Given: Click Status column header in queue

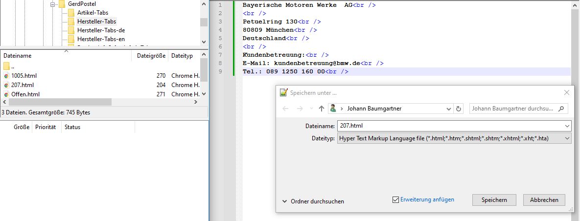Looking at the screenshot, I should tap(72, 127).
